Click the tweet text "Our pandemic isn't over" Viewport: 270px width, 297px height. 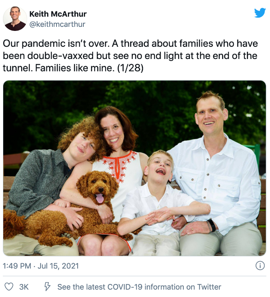[56, 44]
